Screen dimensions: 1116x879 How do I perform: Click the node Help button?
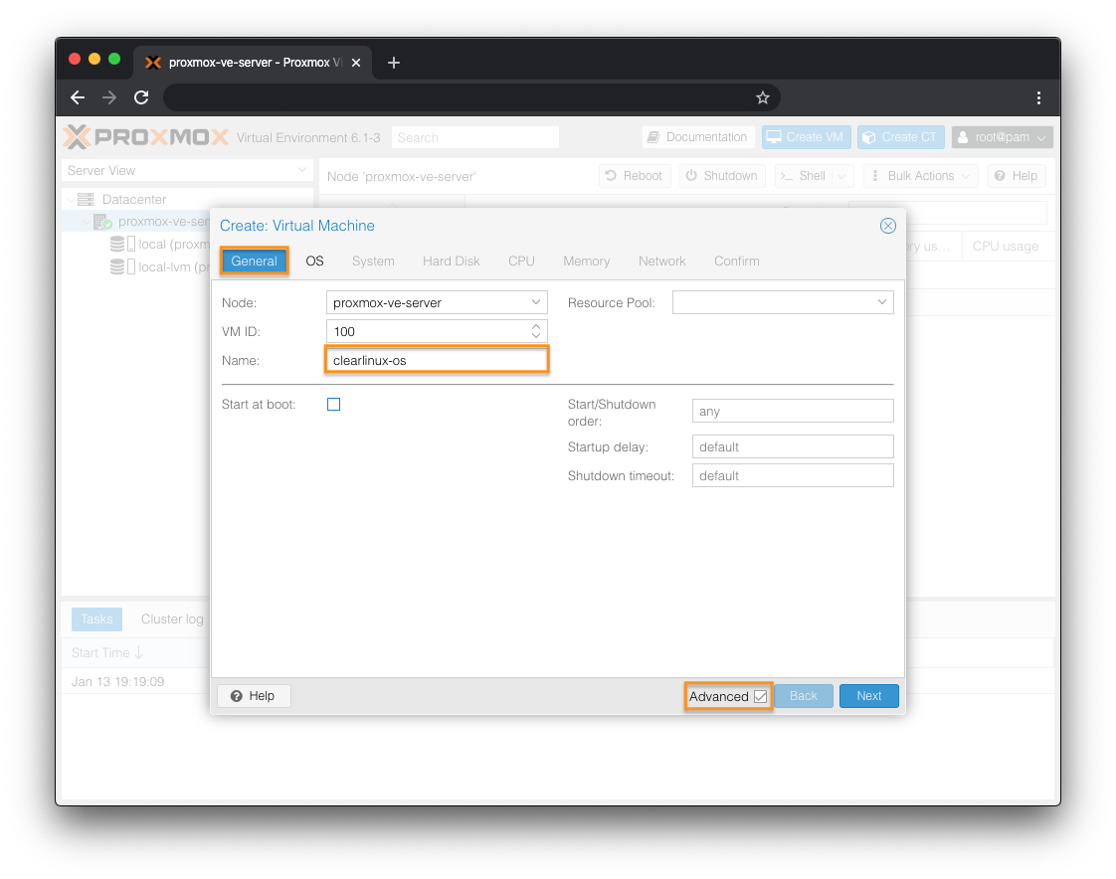click(1017, 176)
